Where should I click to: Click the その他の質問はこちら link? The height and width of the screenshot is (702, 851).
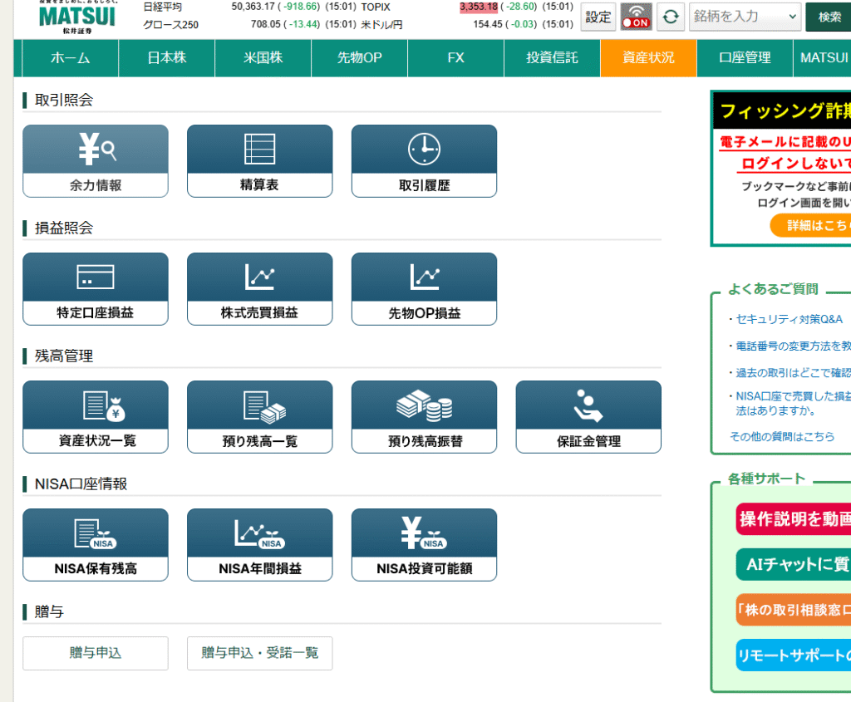[782, 436]
